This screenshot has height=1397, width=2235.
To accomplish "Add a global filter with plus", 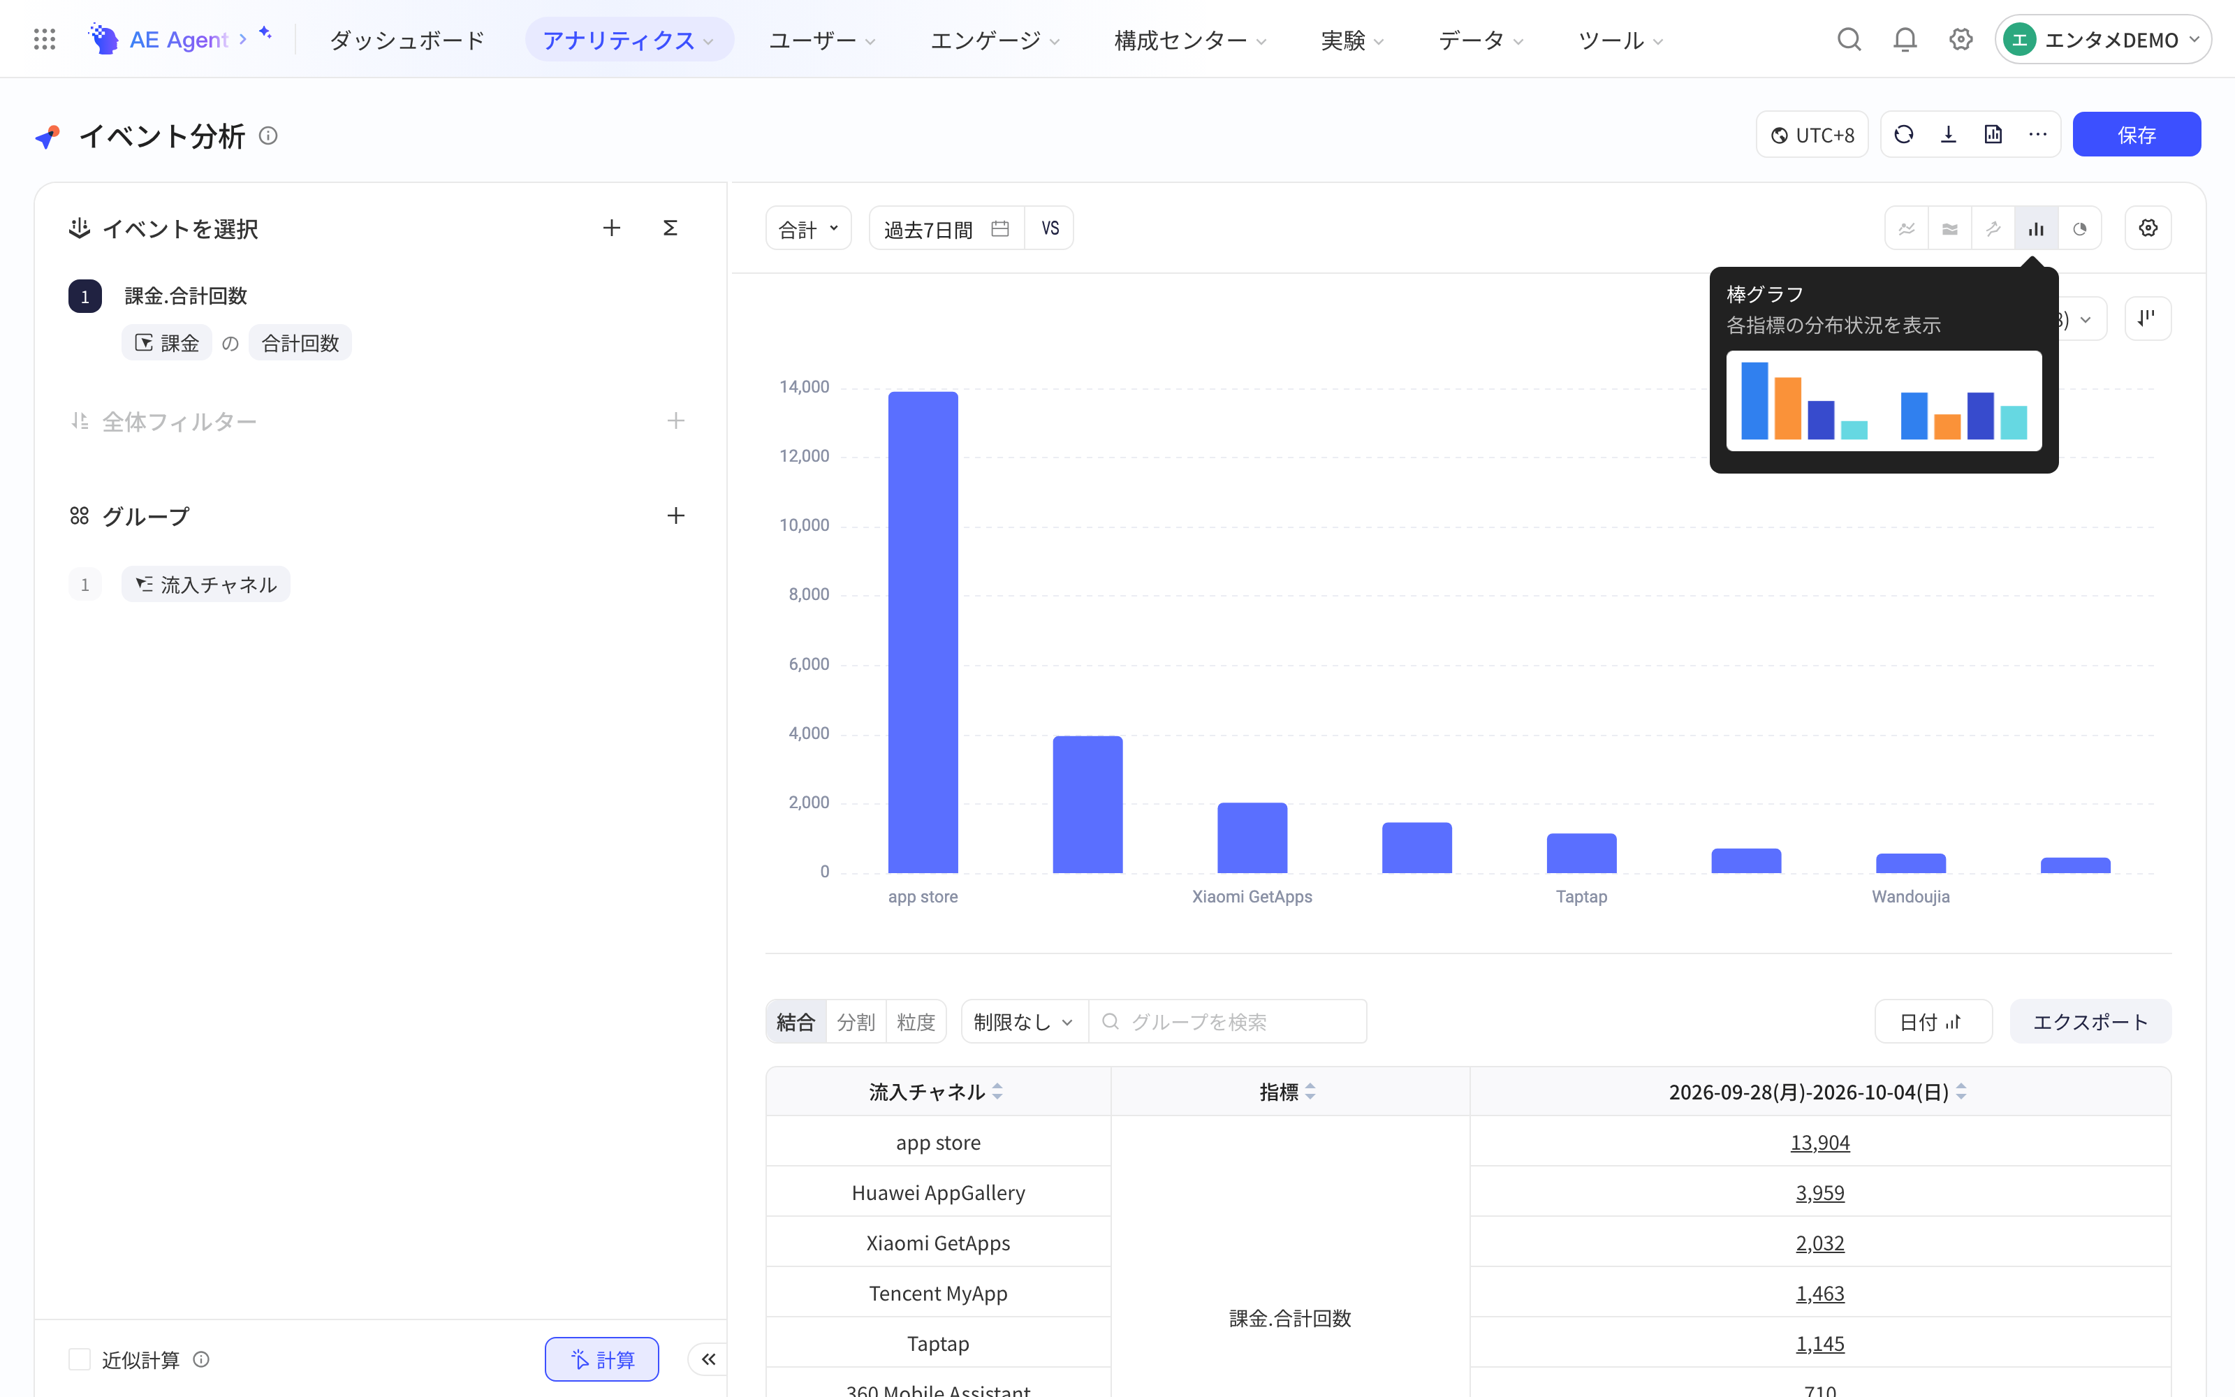I will [676, 421].
